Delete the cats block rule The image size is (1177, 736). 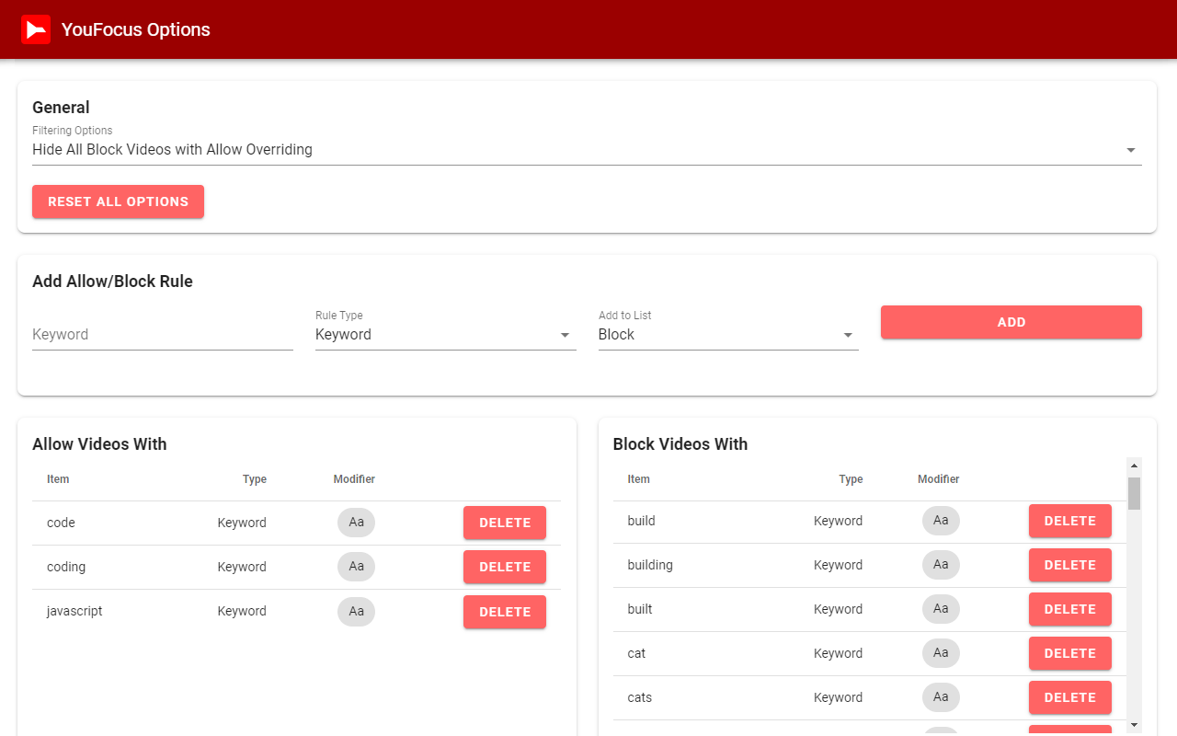pos(1070,697)
